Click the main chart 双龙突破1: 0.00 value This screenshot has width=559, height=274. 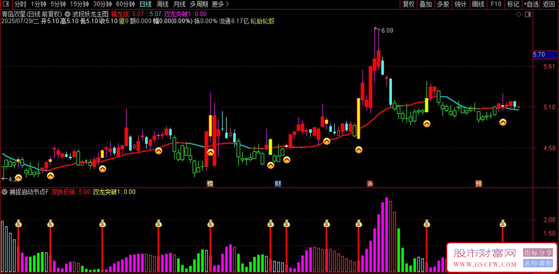click(x=185, y=15)
